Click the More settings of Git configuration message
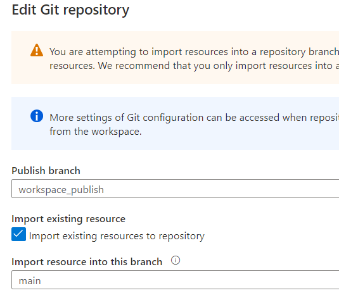 [194, 118]
